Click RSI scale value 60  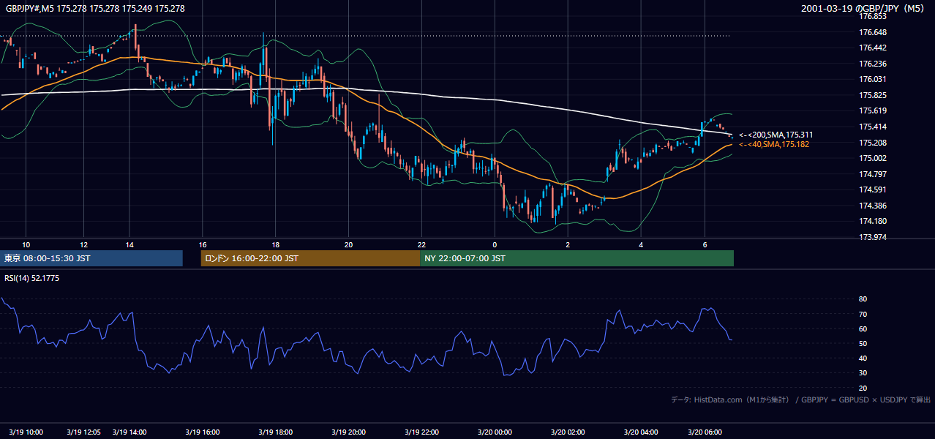(x=863, y=329)
